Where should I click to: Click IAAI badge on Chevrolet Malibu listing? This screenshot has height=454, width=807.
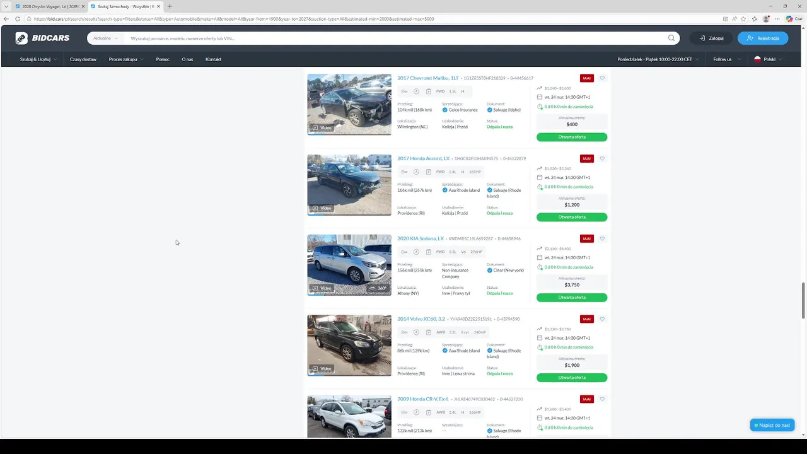(587, 78)
